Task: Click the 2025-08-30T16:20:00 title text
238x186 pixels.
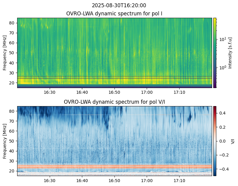Action: pyautogui.click(x=119, y=5)
